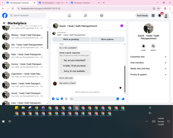The width and height of the screenshot is (173, 138).
Task: Bookmark this page with the star icon
Action: point(158,9)
